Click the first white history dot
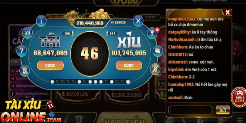 pos(52,81)
